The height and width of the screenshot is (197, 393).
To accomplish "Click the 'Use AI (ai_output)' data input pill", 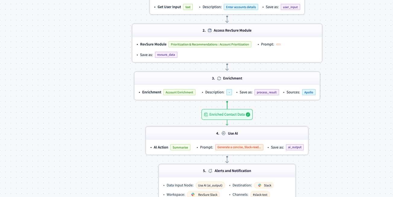I will (210, 185).
